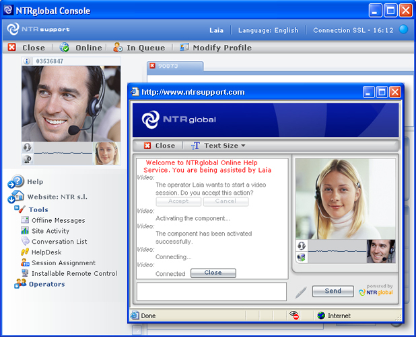The image size is (416, 337).
Task: Select the Session Assignment icon
Action: pyautogui.click(x=25, y=263)
